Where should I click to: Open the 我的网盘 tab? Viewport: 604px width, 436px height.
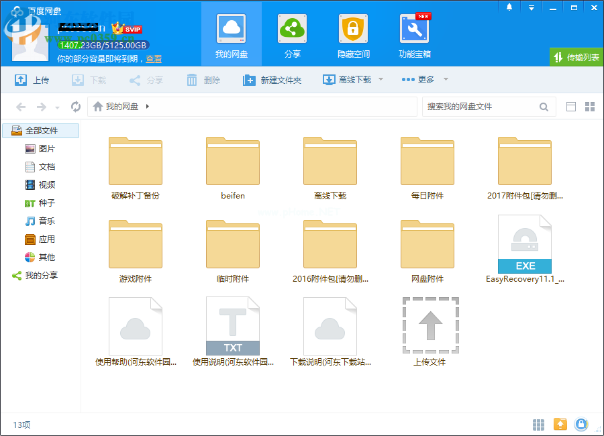232,35
